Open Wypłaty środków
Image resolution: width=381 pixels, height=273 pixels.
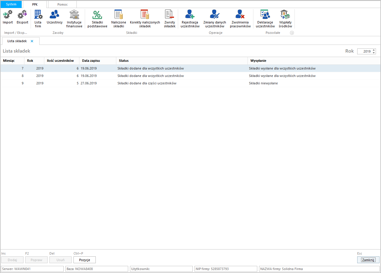click(x=285, y=19)
